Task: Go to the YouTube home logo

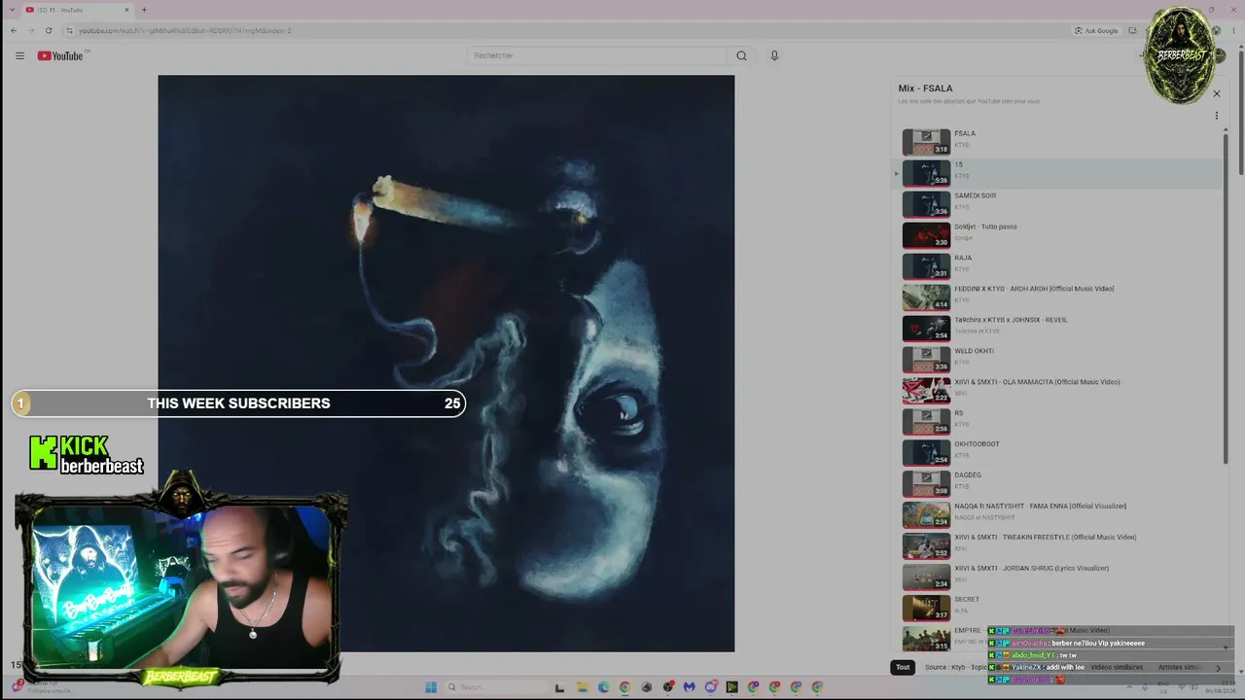Action: pyautogui.click(x=60, y=55)
